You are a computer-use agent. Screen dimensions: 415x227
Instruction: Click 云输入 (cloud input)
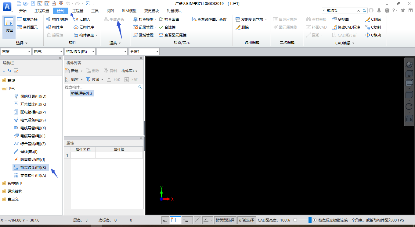(x=82, y=19)
